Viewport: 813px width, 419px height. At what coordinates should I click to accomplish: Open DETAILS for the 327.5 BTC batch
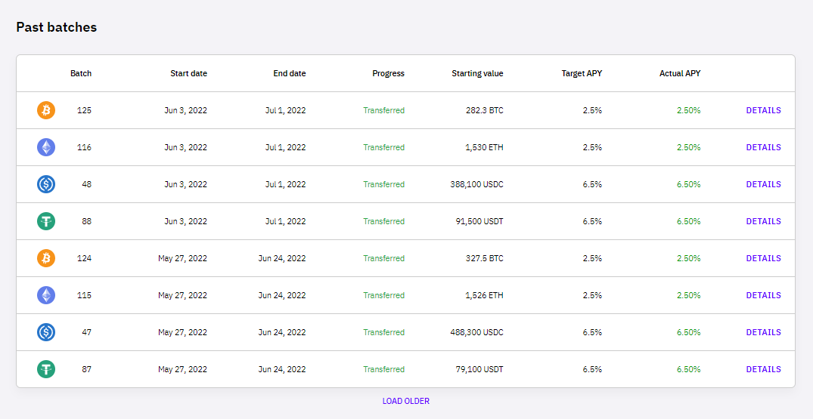point(763,258)
